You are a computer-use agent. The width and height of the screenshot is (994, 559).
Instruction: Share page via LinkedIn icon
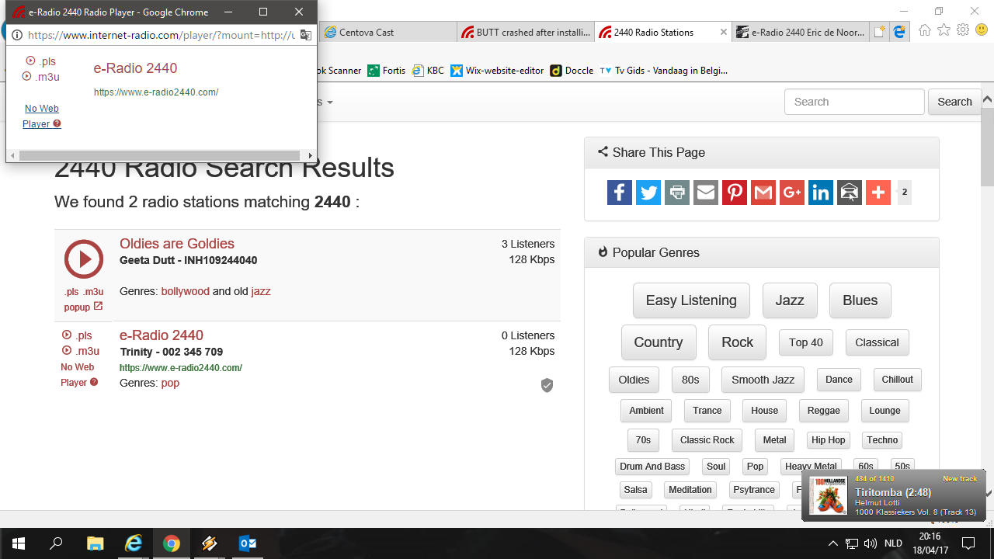(820, 193)
